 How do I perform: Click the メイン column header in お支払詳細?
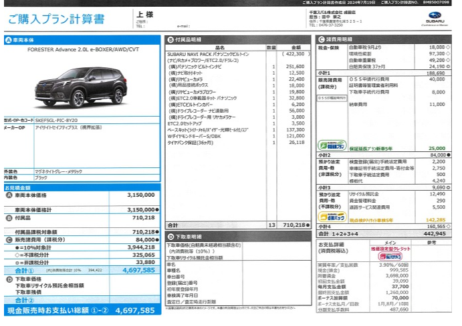[390, 243]
